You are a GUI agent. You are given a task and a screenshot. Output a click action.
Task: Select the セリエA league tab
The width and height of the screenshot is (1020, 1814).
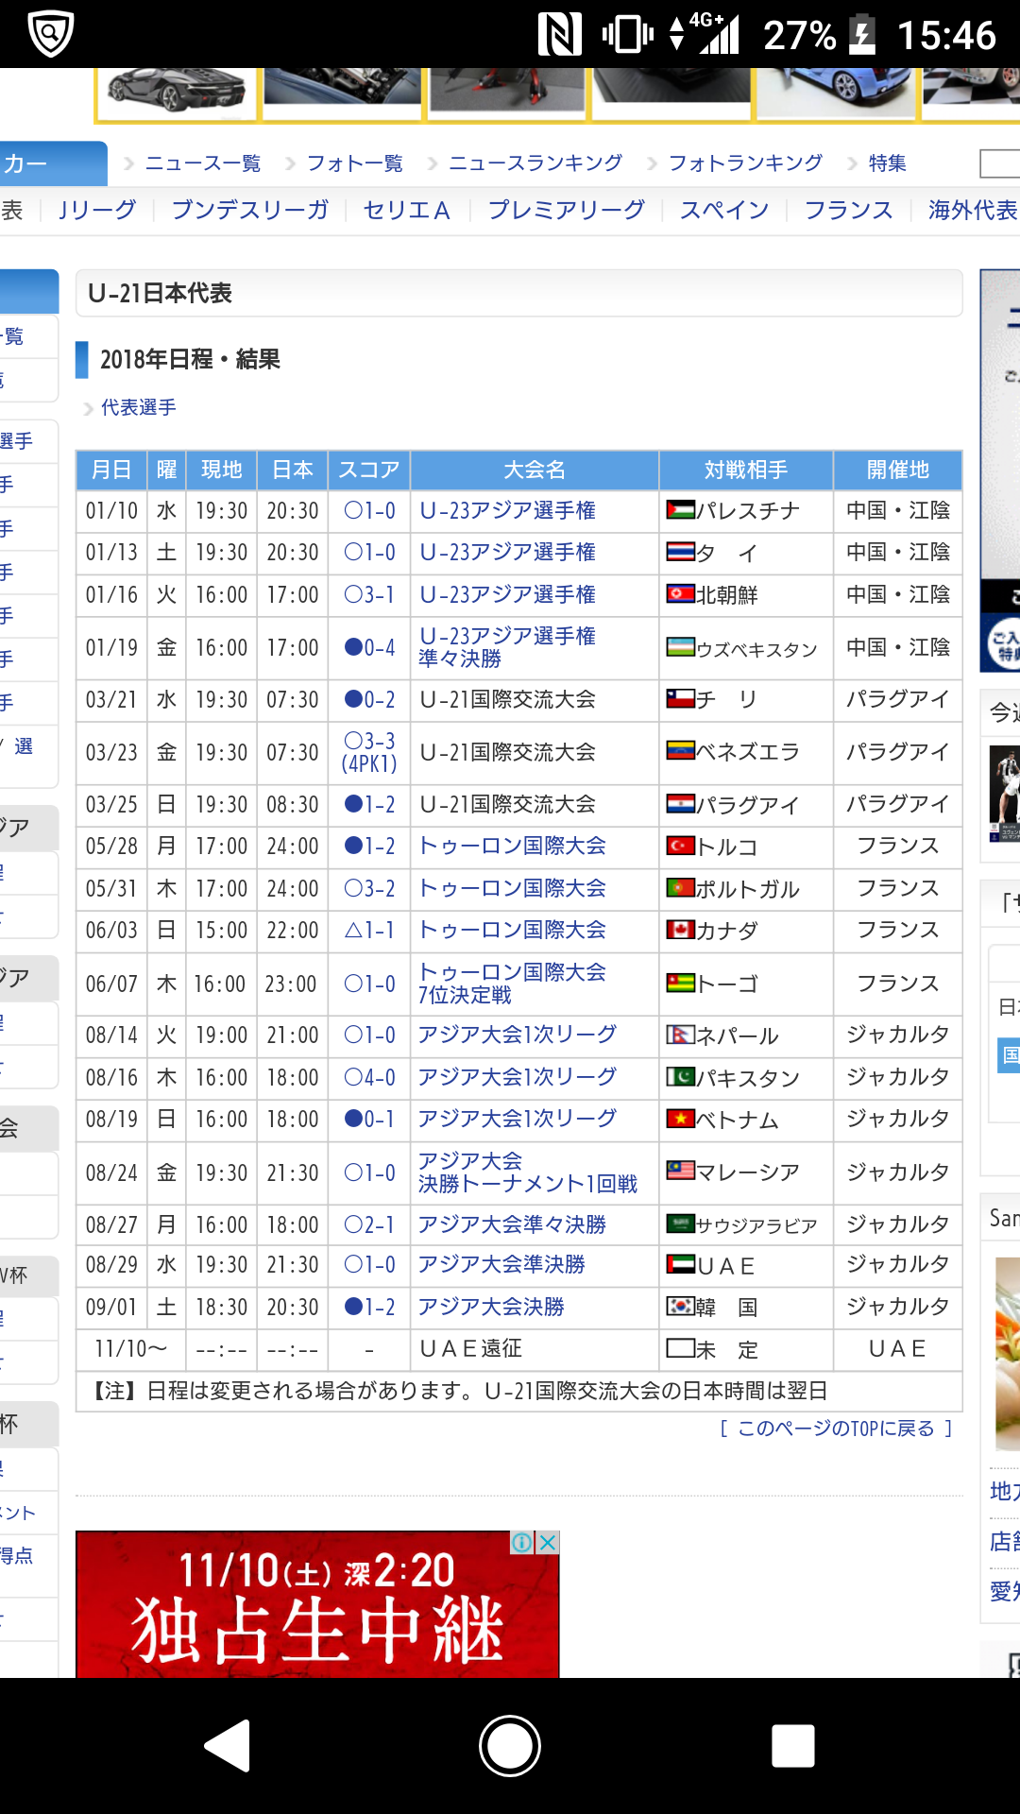pos(407,210)
